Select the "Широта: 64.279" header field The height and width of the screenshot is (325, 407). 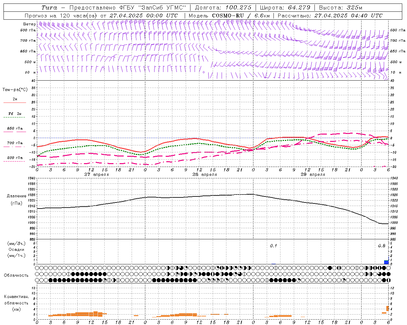(x=285, y=8)
